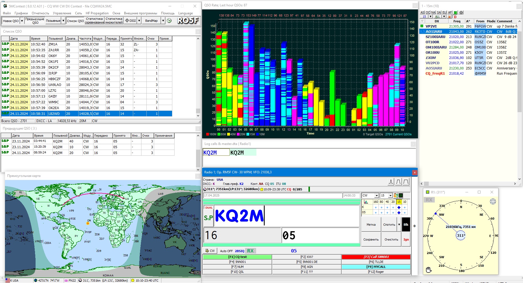
Task: Click bold plus for zone 05 on 15m
Action: click(x=399, y=212)
